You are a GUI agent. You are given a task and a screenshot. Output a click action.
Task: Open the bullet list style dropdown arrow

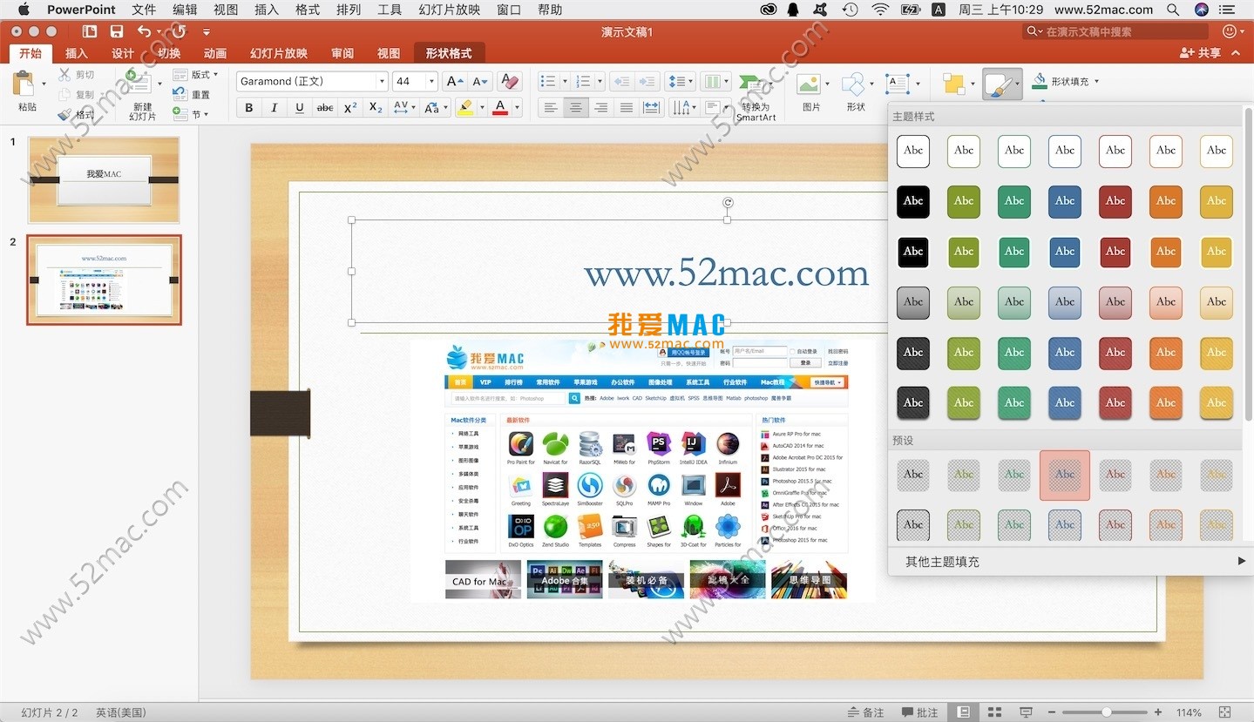[565, 82]
